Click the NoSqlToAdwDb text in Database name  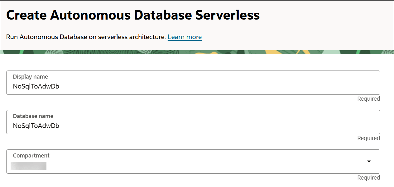[x=36, y=126]
